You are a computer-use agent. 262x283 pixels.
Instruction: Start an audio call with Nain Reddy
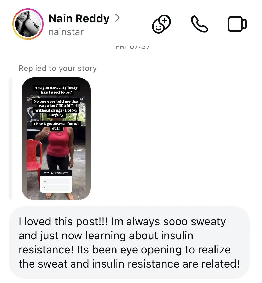coord(199,24)
